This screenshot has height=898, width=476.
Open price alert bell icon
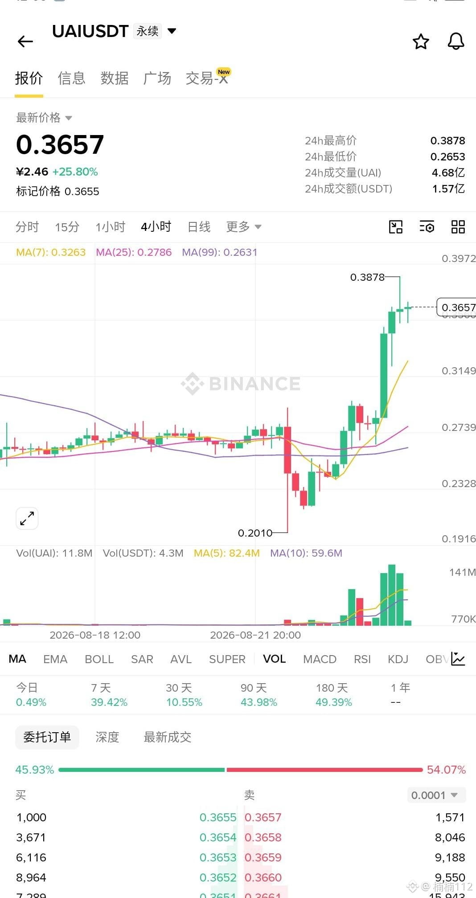[x=456, y=41]
